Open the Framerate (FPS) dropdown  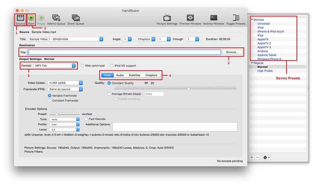65,89
